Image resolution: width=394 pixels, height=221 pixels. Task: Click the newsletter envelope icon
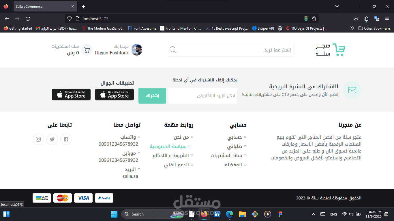pos(352,90)
